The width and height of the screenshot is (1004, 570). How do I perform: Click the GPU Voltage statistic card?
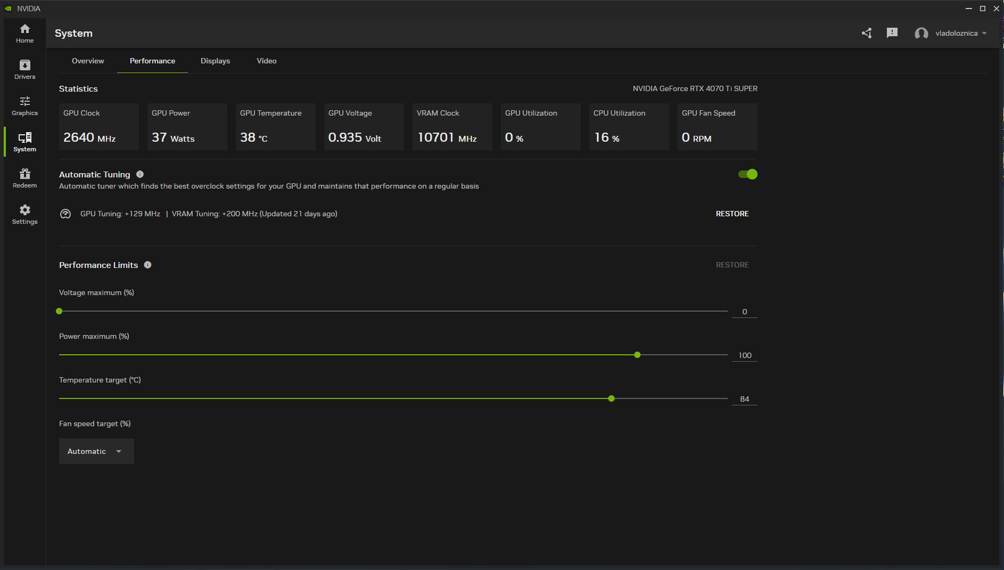coord(364,127)
